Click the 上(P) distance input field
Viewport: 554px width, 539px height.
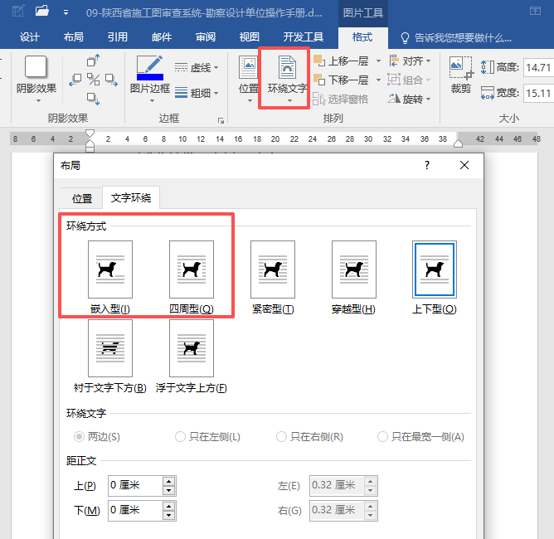pos(134,486)
